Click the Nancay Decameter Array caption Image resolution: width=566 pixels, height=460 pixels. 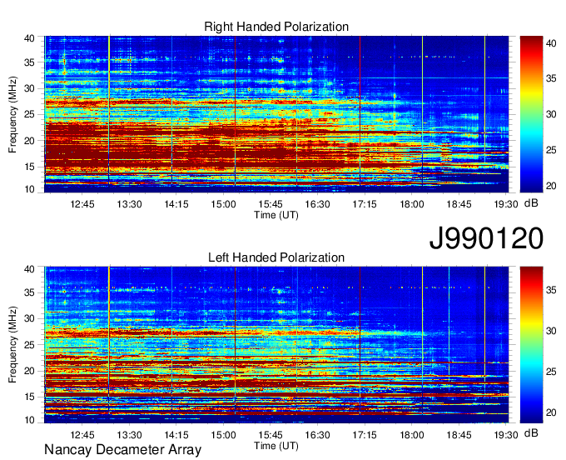coord(122,449)
